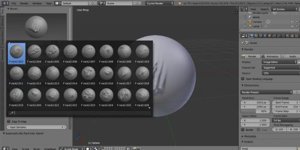Collapse the Output panel

tap(243, 142)
